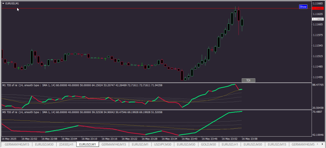Open the EURUSD,M1 chart title dropdown arrow
Screen dimensions: 326x148
pyautogui.click(x=3, y=4)
